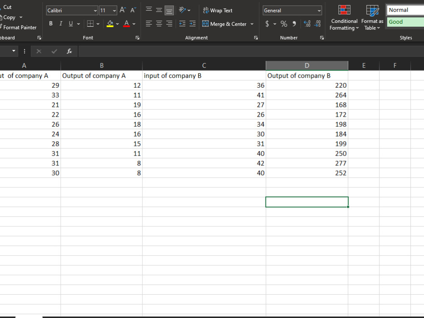Open Alignment settings dialog launcher

pos(256,38)
